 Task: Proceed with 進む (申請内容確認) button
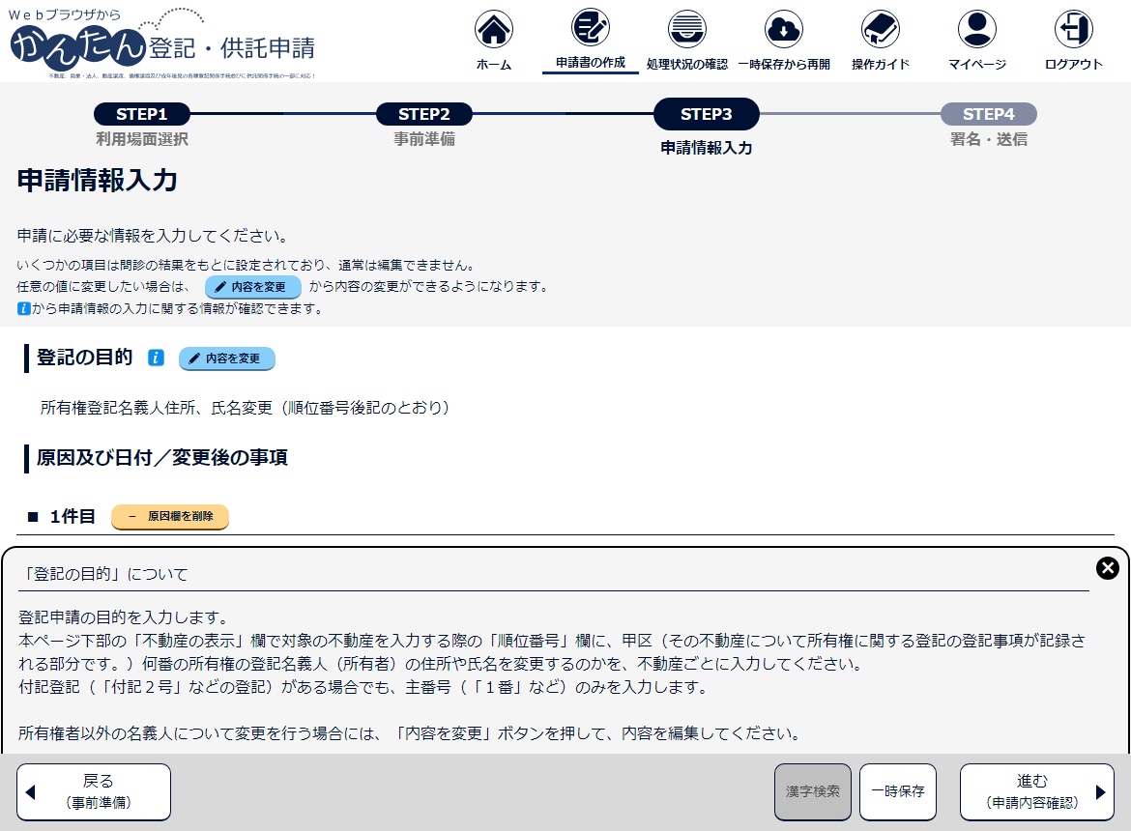coord(1036,791)
